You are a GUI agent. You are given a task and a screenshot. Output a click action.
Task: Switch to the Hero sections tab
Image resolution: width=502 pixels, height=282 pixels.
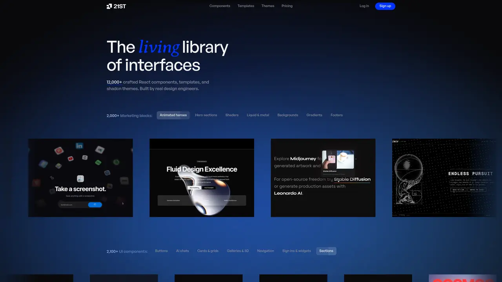coord(206,115)
